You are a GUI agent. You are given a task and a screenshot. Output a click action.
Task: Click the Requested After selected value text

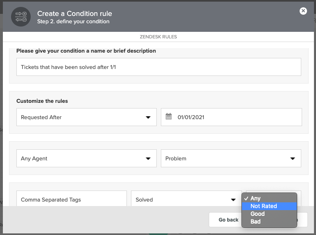click(41, 117)
